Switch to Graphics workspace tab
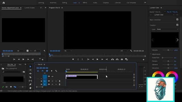This screenshot has width=182, height=102. pyautogui.click(x=106, y=3)
